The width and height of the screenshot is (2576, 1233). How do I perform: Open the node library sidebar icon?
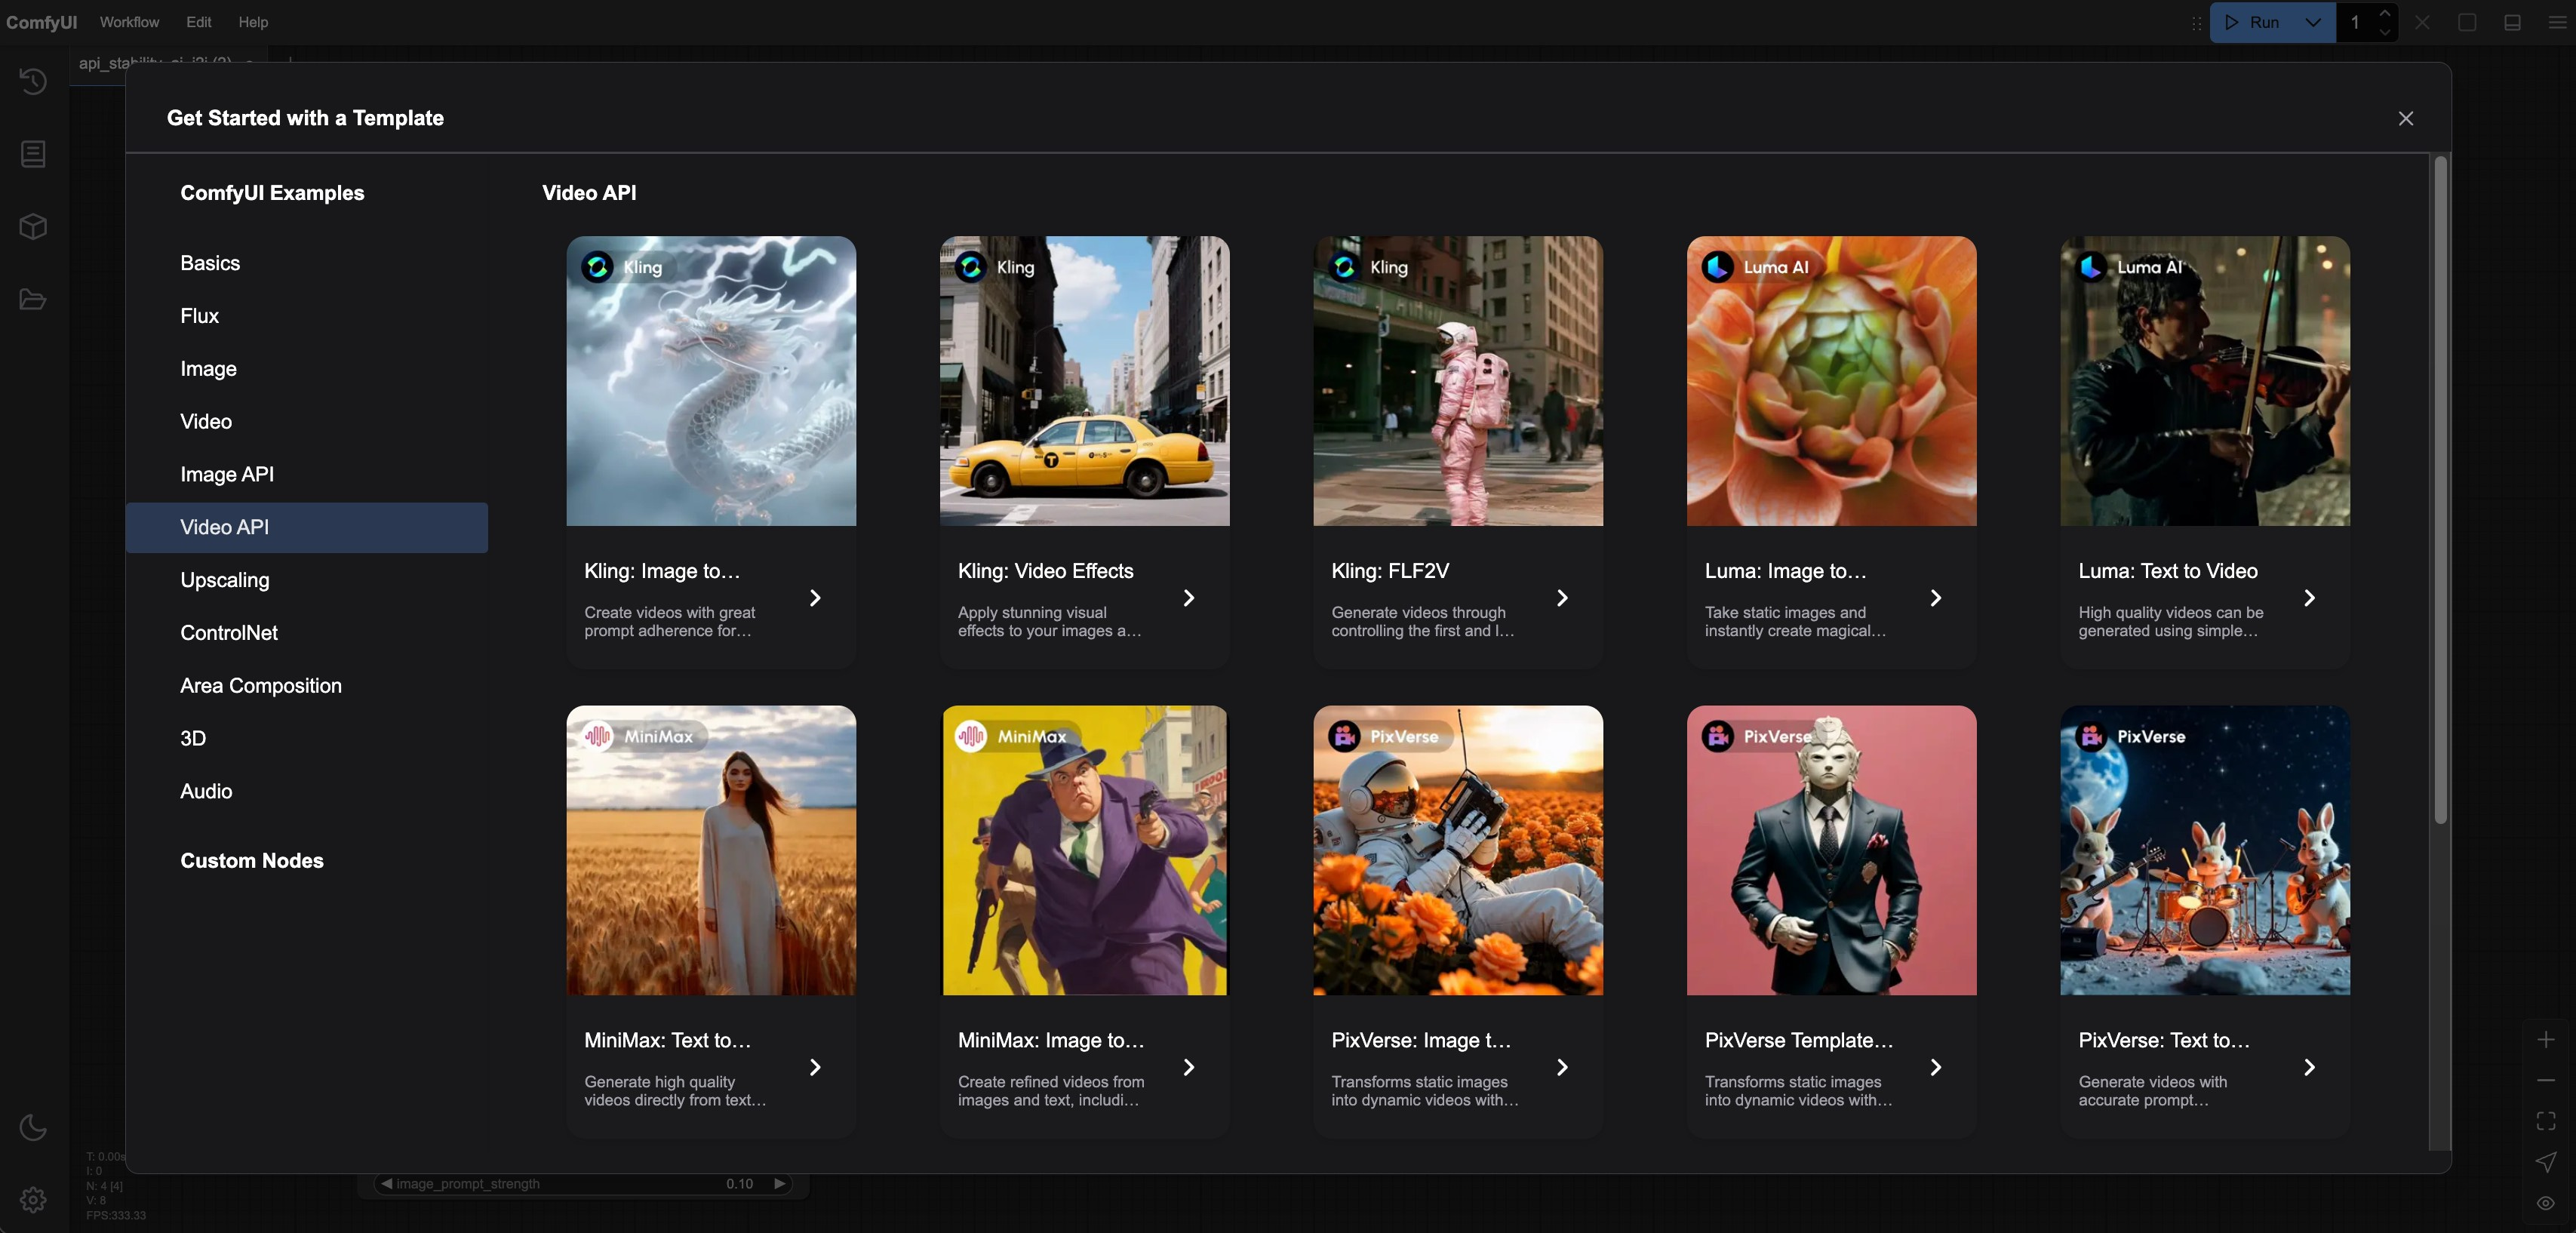(x=33, y=154)
